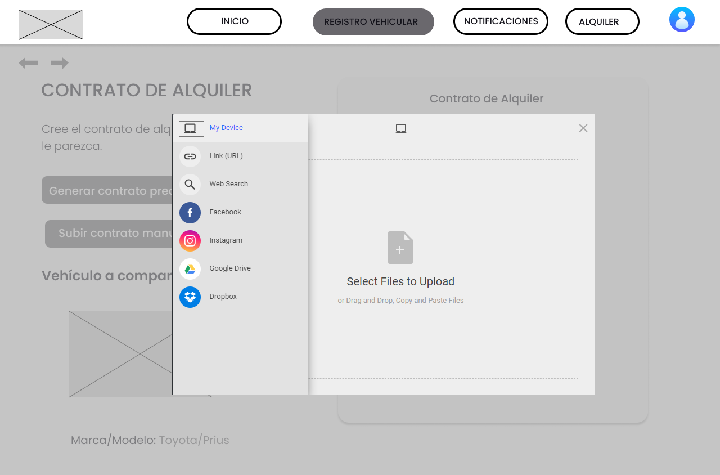Click the Contrato de Alquiler card title
The height and width of the screenshot is (475, 720).
[487, 99]
